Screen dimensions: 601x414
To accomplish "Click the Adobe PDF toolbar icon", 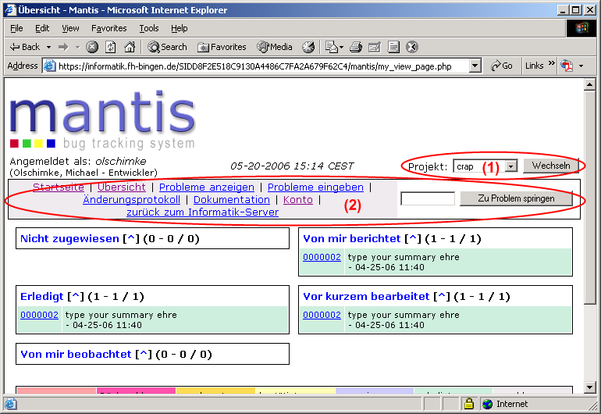I will pos(567,66).
